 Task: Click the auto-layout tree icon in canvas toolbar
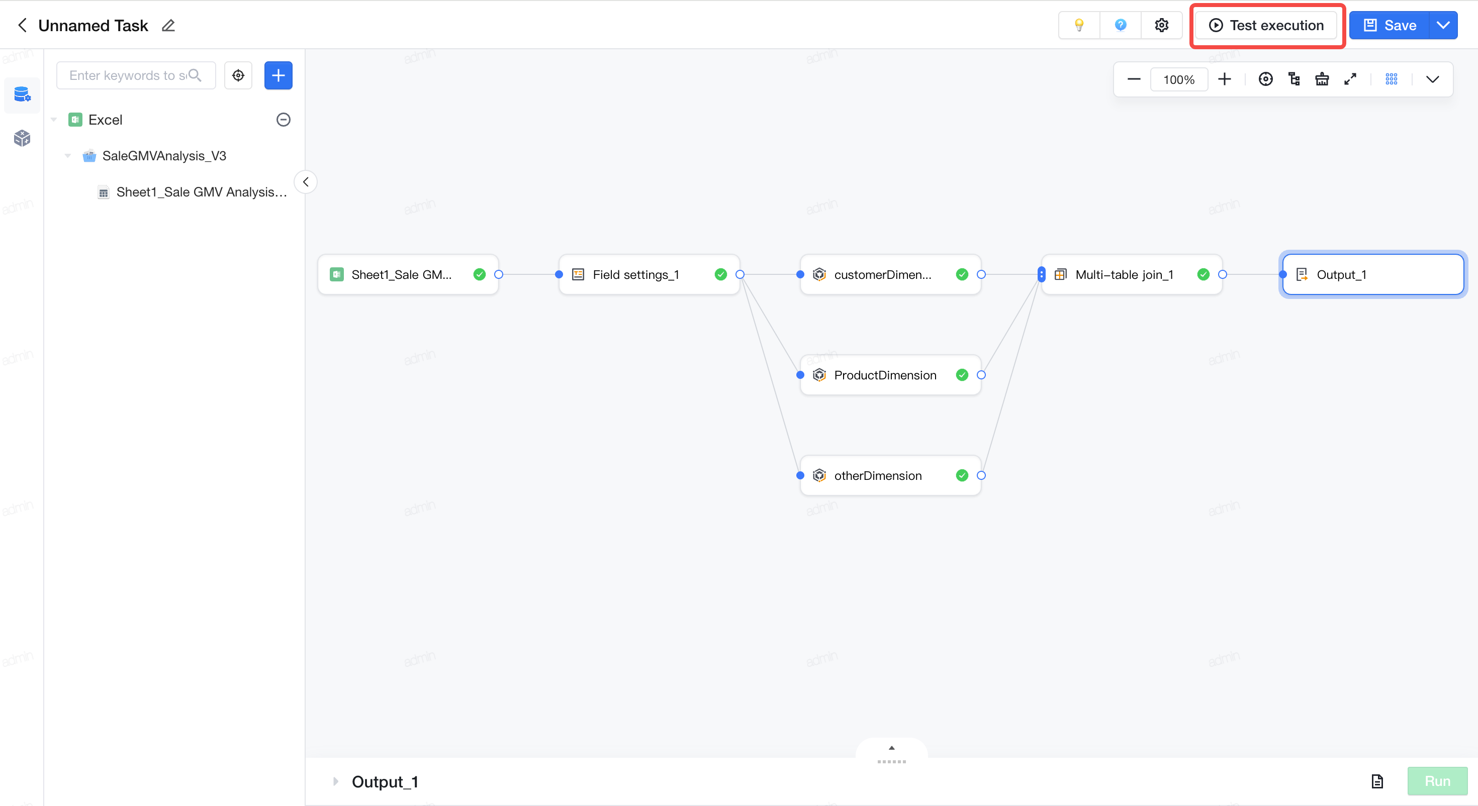1294,79
